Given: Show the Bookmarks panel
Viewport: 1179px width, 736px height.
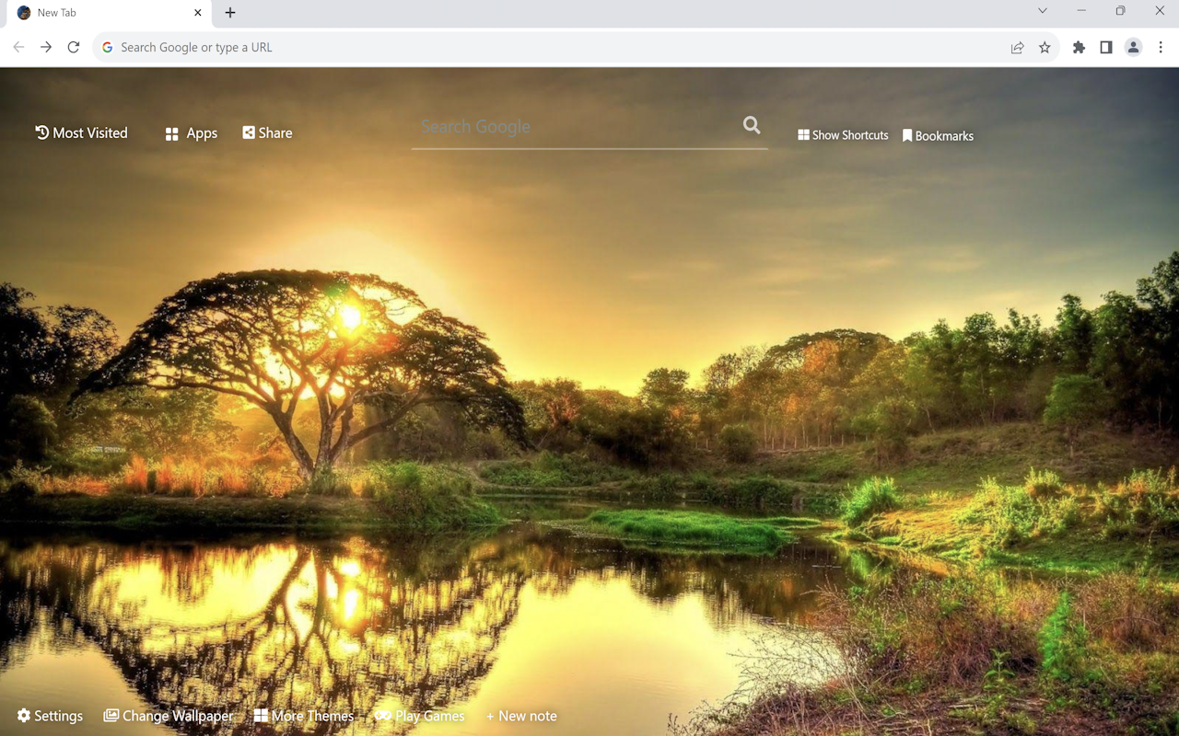Looking at the screenshot, I should point(938,135).
